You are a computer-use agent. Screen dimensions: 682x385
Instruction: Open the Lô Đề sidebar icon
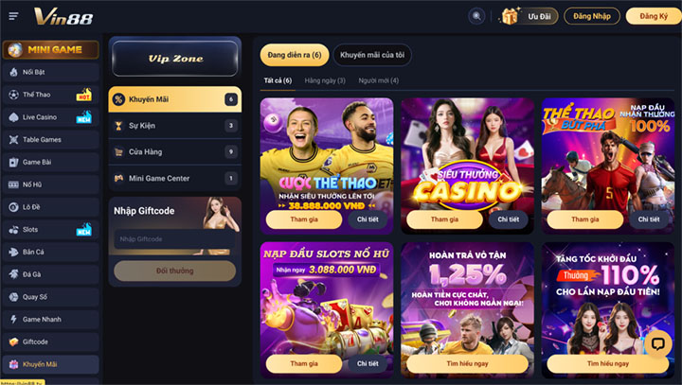(x=13, y=207)
